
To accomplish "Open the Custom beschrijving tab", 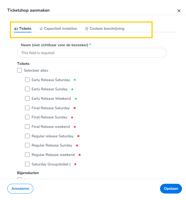I will 107,28.
